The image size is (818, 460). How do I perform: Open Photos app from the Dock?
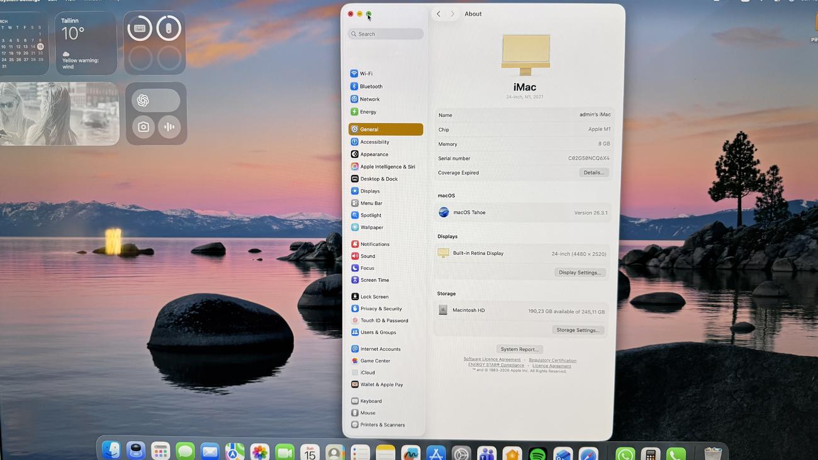259,452
